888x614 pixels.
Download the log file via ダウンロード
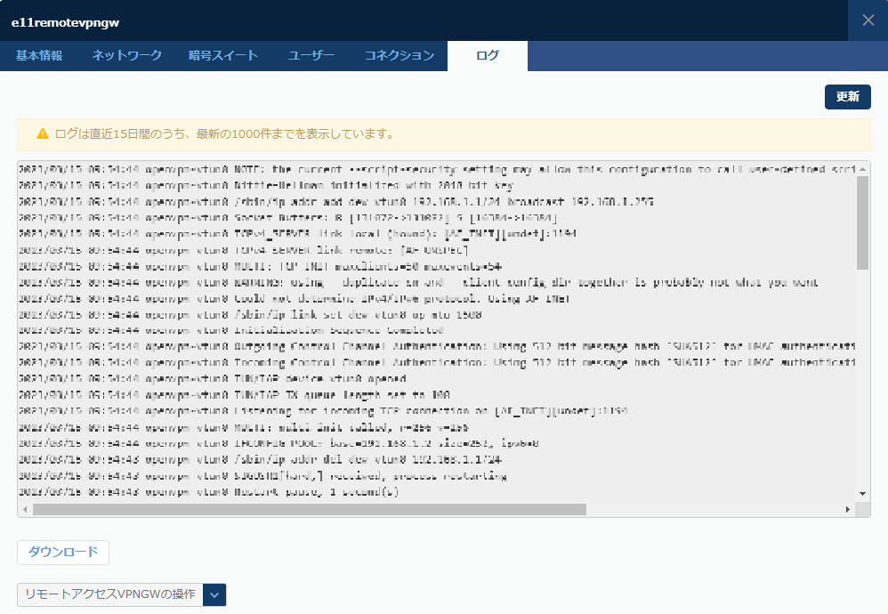tap(61, 552)
